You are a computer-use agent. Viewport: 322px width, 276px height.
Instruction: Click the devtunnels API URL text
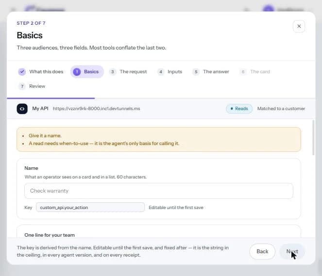97,109
